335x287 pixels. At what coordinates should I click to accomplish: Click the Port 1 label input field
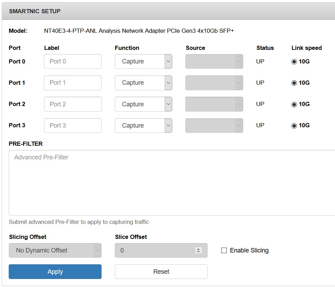tap(73, 83)
